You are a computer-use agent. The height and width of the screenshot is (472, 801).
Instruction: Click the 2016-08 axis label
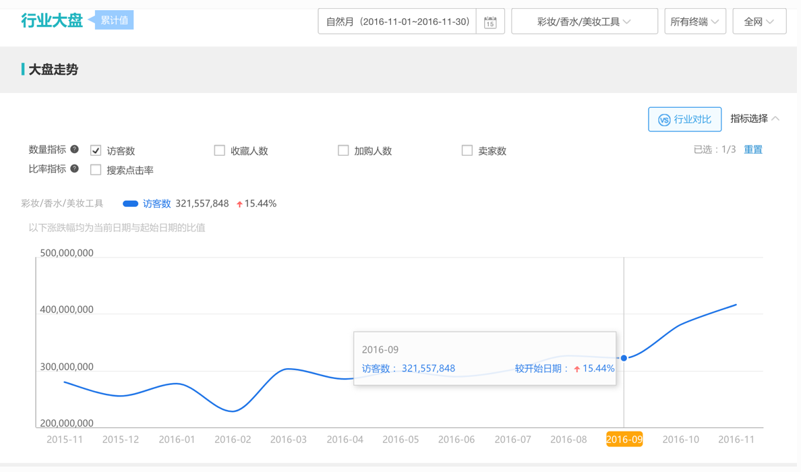(568, 440)
